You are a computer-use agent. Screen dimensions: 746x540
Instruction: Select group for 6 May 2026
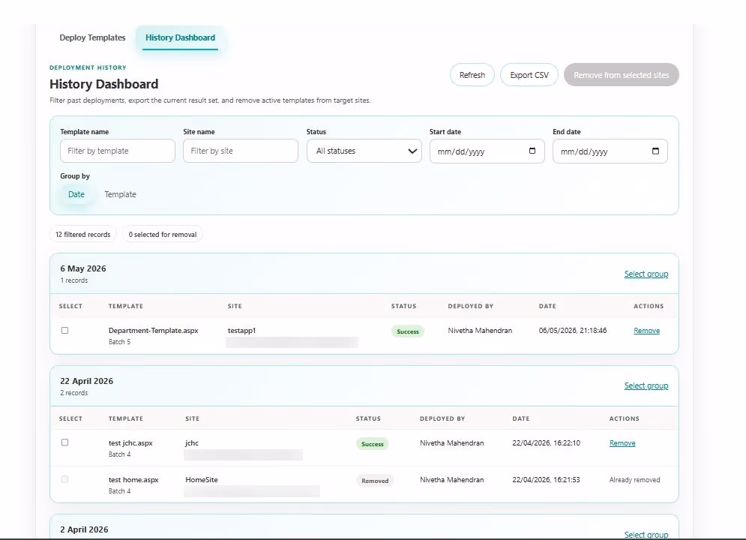click(x=646, y=274)
